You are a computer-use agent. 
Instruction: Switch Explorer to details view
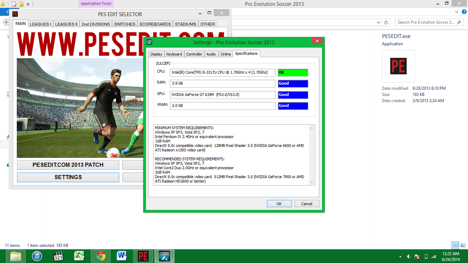coord(455,245)
